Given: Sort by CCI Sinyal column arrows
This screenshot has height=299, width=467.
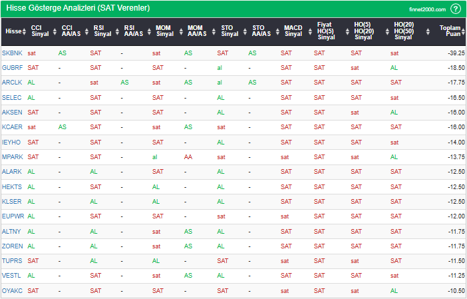Looking at the screenshot, I should tap(55, 31).
